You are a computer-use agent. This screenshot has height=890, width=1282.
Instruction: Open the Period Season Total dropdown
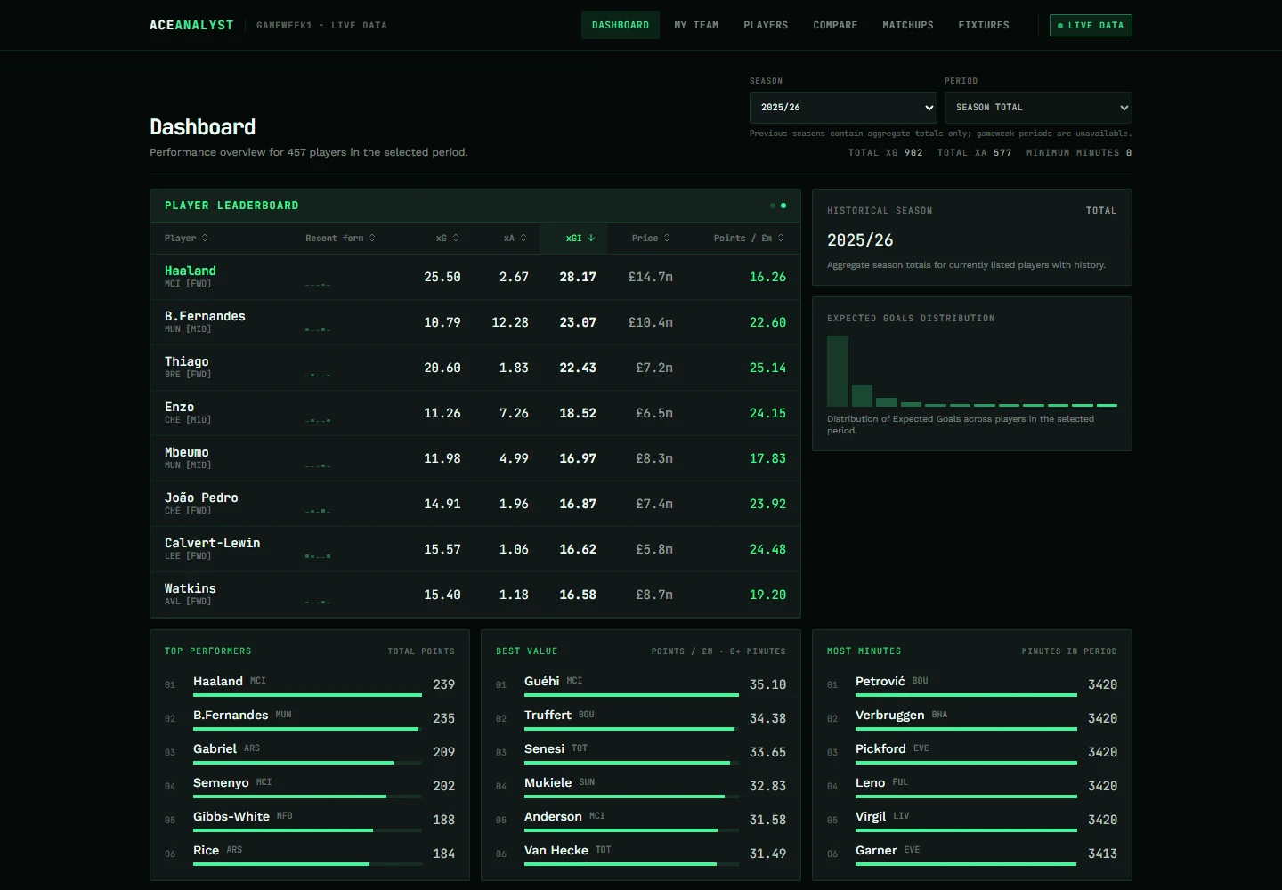(1038, 108)
